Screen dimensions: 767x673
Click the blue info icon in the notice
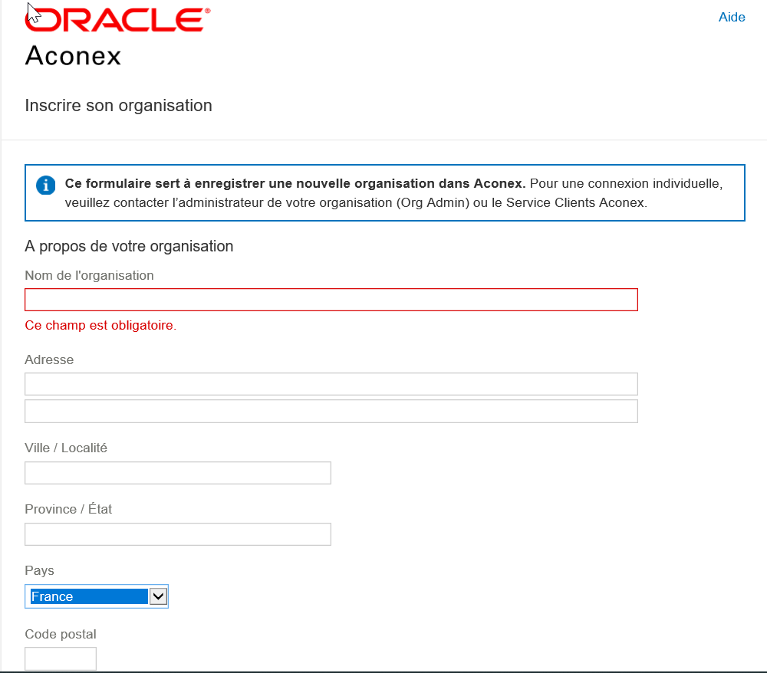45,185
